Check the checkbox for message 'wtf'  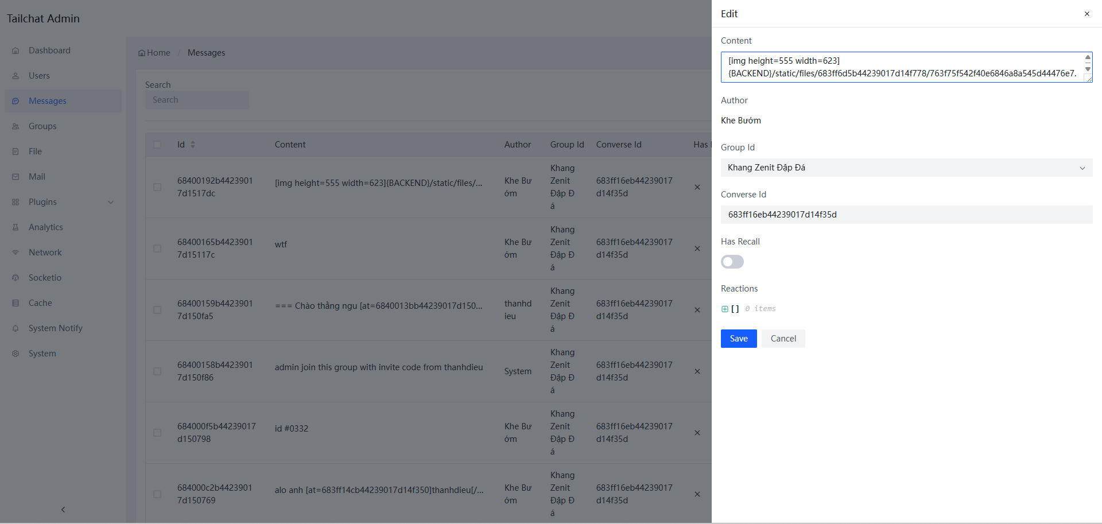157,249
